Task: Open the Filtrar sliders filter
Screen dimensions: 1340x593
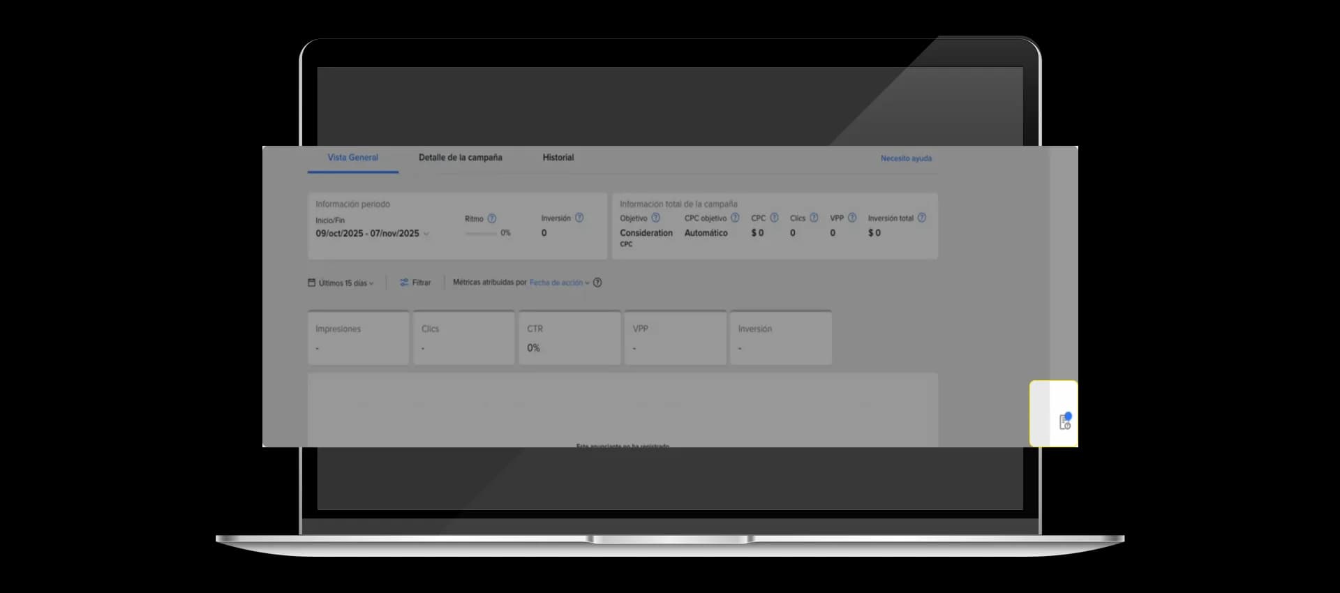Action: point(415,283)
